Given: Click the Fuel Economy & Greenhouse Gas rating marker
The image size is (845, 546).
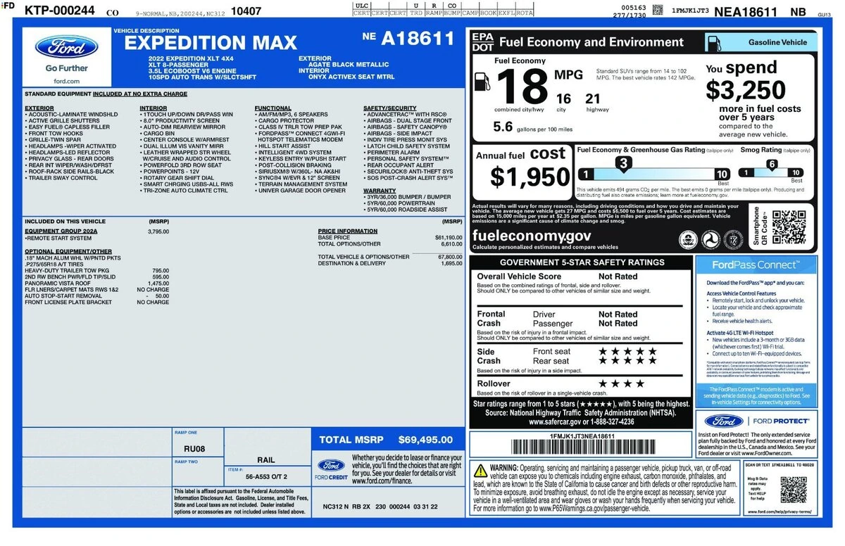Looking at the screenshot, I should (x=622, y=165).
